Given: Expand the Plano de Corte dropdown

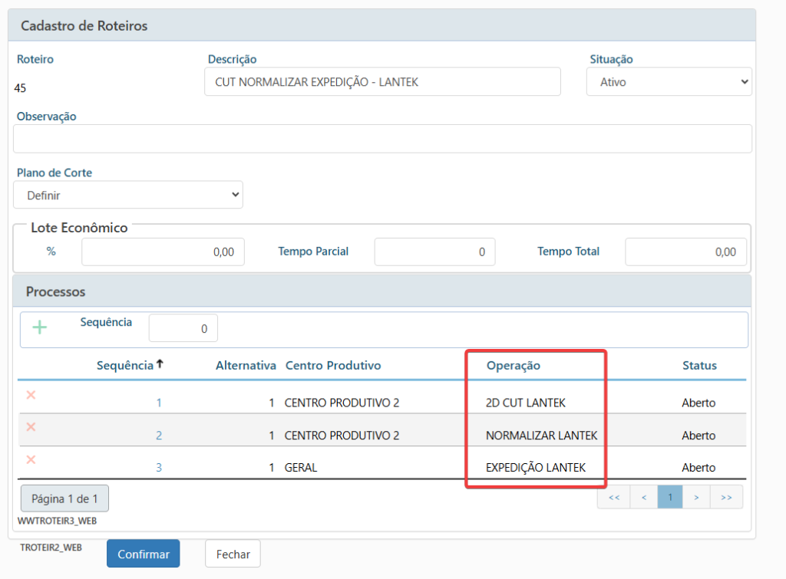Looking at the screenshot, I should (x=128, y=196).
